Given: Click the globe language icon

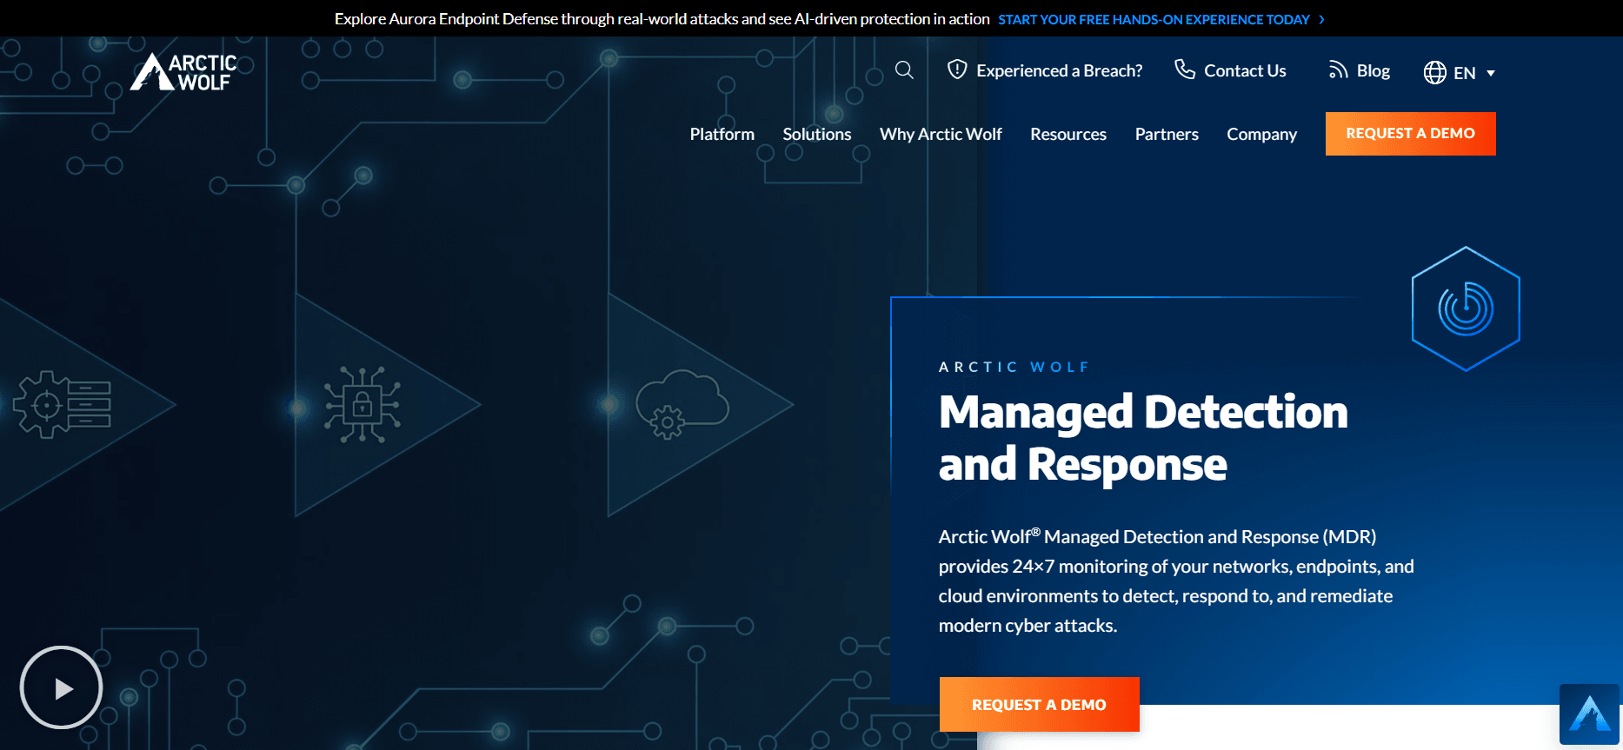Looking at the screenshot, I should [x=1434, y=72].
